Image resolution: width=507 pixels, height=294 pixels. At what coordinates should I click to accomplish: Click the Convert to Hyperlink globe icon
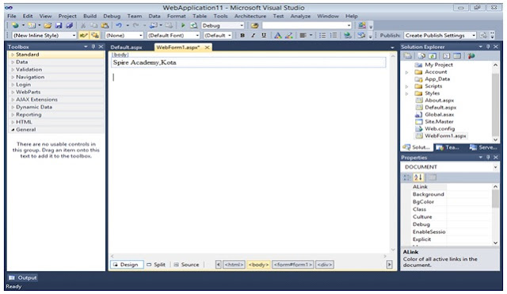pyautogui.click(x=348, y=35)
